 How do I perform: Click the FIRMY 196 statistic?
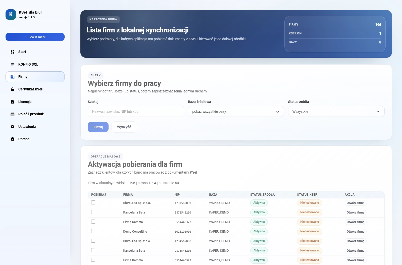coord(335,25)
